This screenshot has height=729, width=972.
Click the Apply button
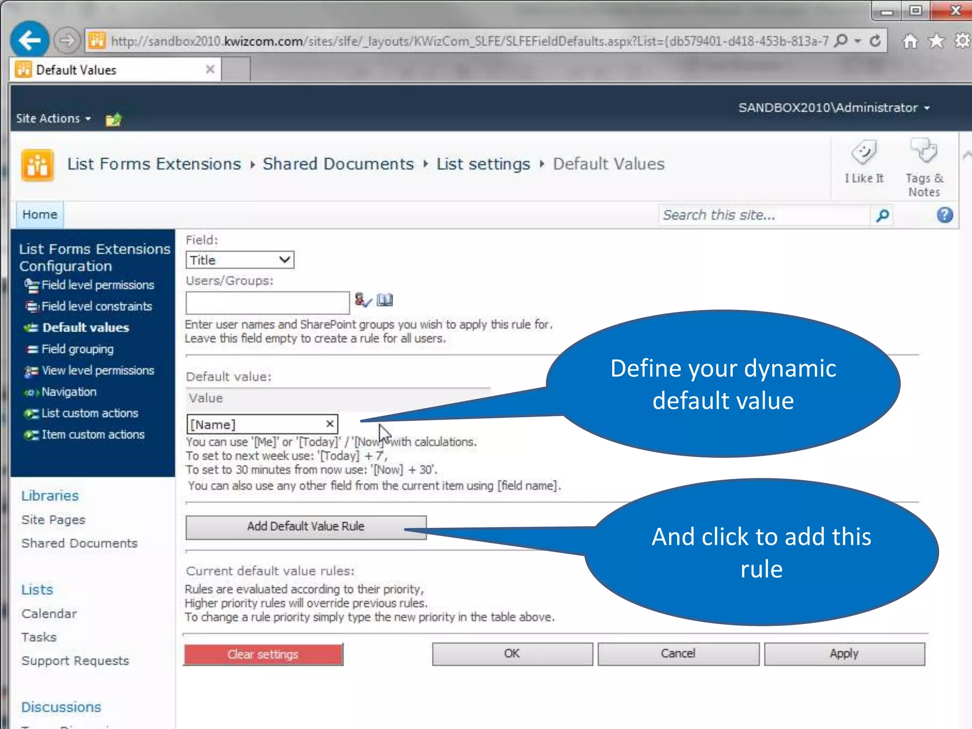point(844,654)
